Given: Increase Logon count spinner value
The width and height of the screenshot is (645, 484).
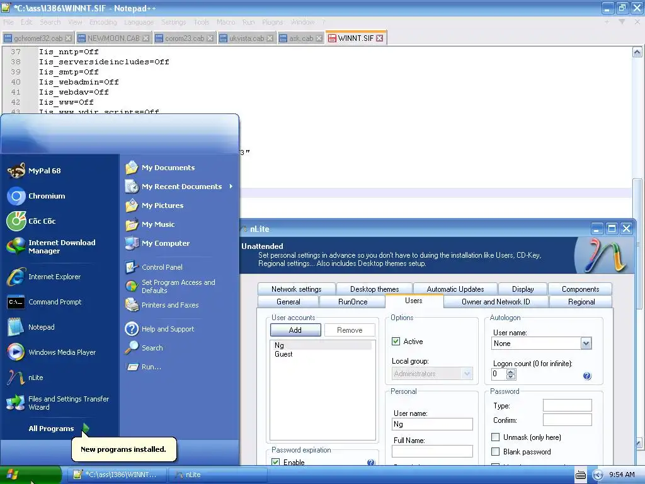Looking at the screenshot, I should point(511,371).
